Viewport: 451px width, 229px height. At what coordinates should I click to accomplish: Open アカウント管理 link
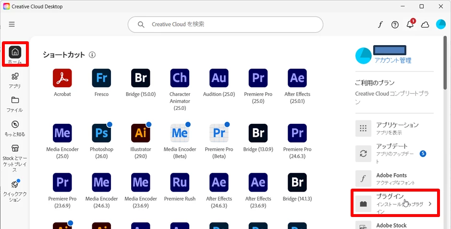392,60
